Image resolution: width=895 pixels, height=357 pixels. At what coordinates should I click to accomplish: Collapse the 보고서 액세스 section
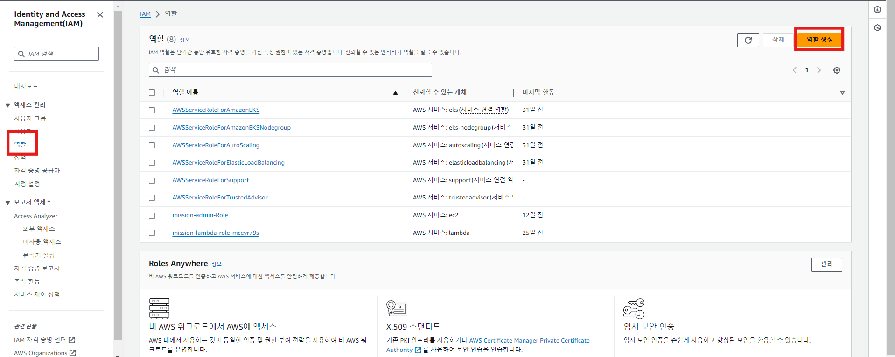(7, 203)
